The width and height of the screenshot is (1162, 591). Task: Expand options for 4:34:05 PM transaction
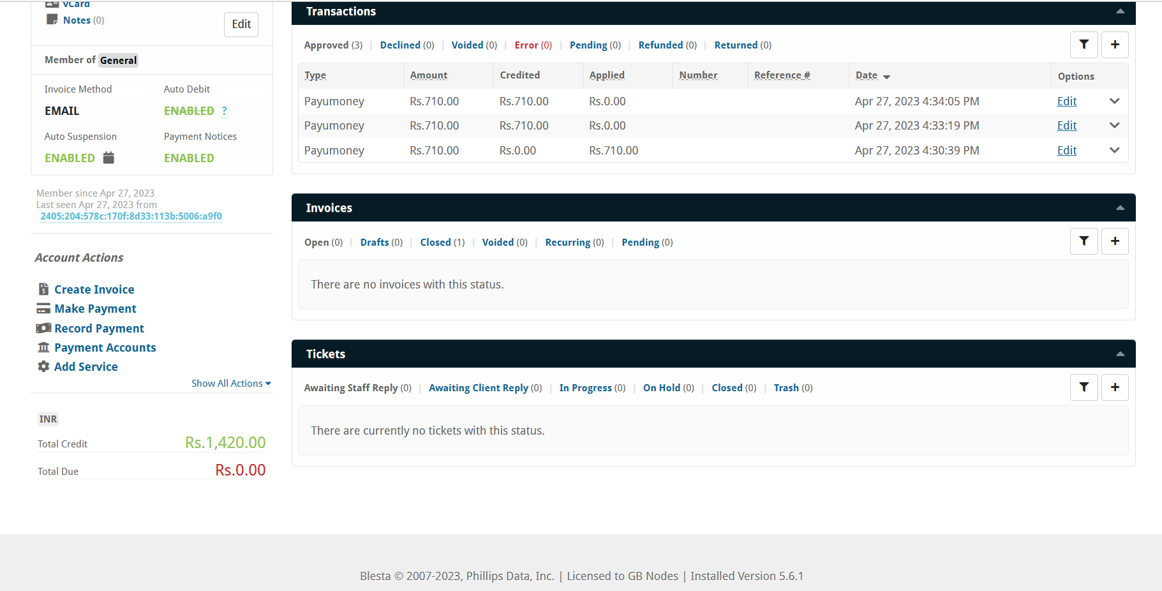tap(1115, 101)
